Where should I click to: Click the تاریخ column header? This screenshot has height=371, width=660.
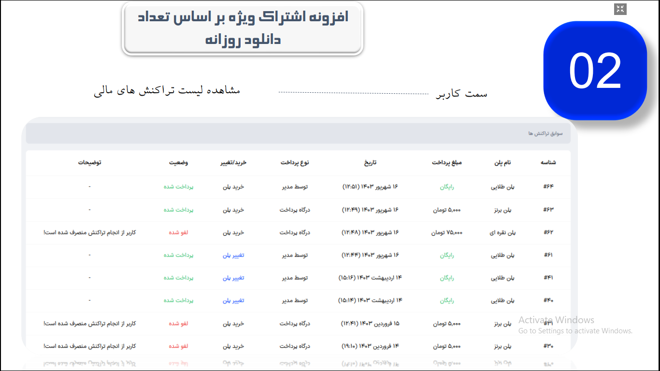[370, 163]
